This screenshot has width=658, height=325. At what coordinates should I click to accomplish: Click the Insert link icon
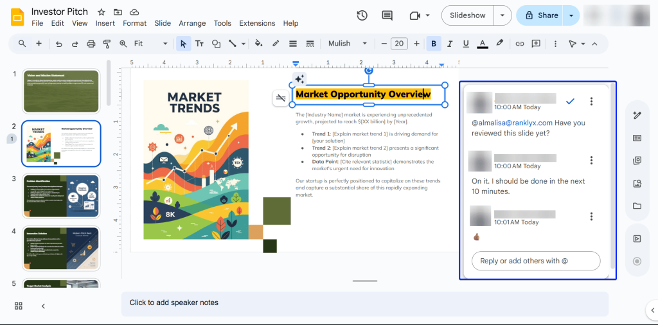pyautogui.click(x=519, y=44)
